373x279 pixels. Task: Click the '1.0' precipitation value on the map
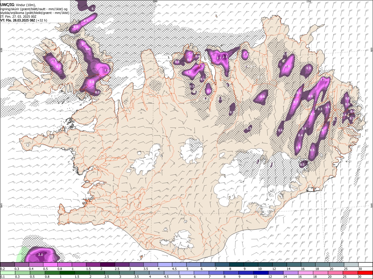(x=189, y=73)
